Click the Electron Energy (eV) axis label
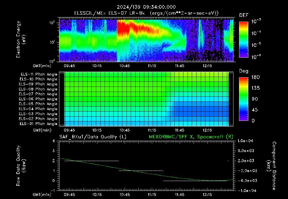 pyautogui.click(x=21, y=39)
